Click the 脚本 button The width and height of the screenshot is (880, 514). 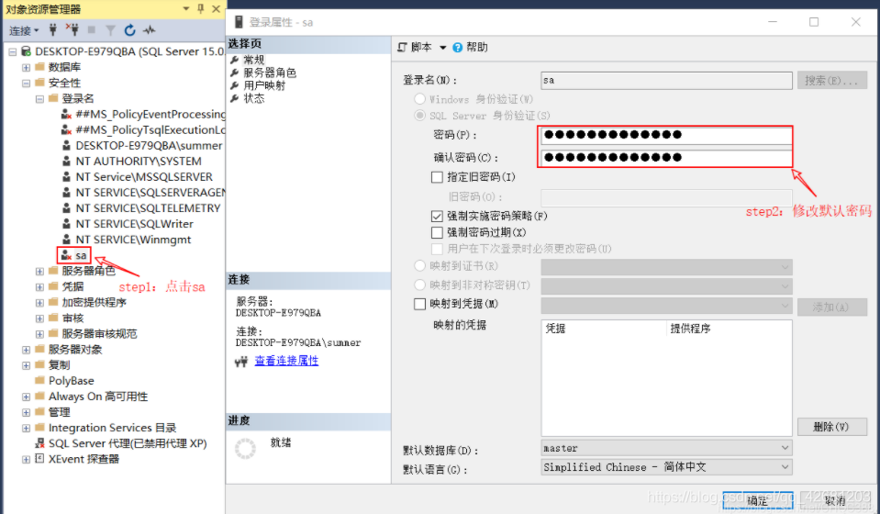(x=415, y=47)
